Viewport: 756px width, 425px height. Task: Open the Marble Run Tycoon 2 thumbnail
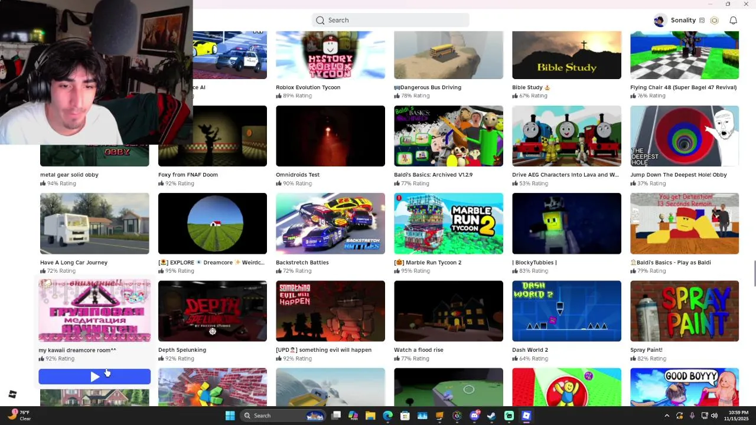[448, 224]
